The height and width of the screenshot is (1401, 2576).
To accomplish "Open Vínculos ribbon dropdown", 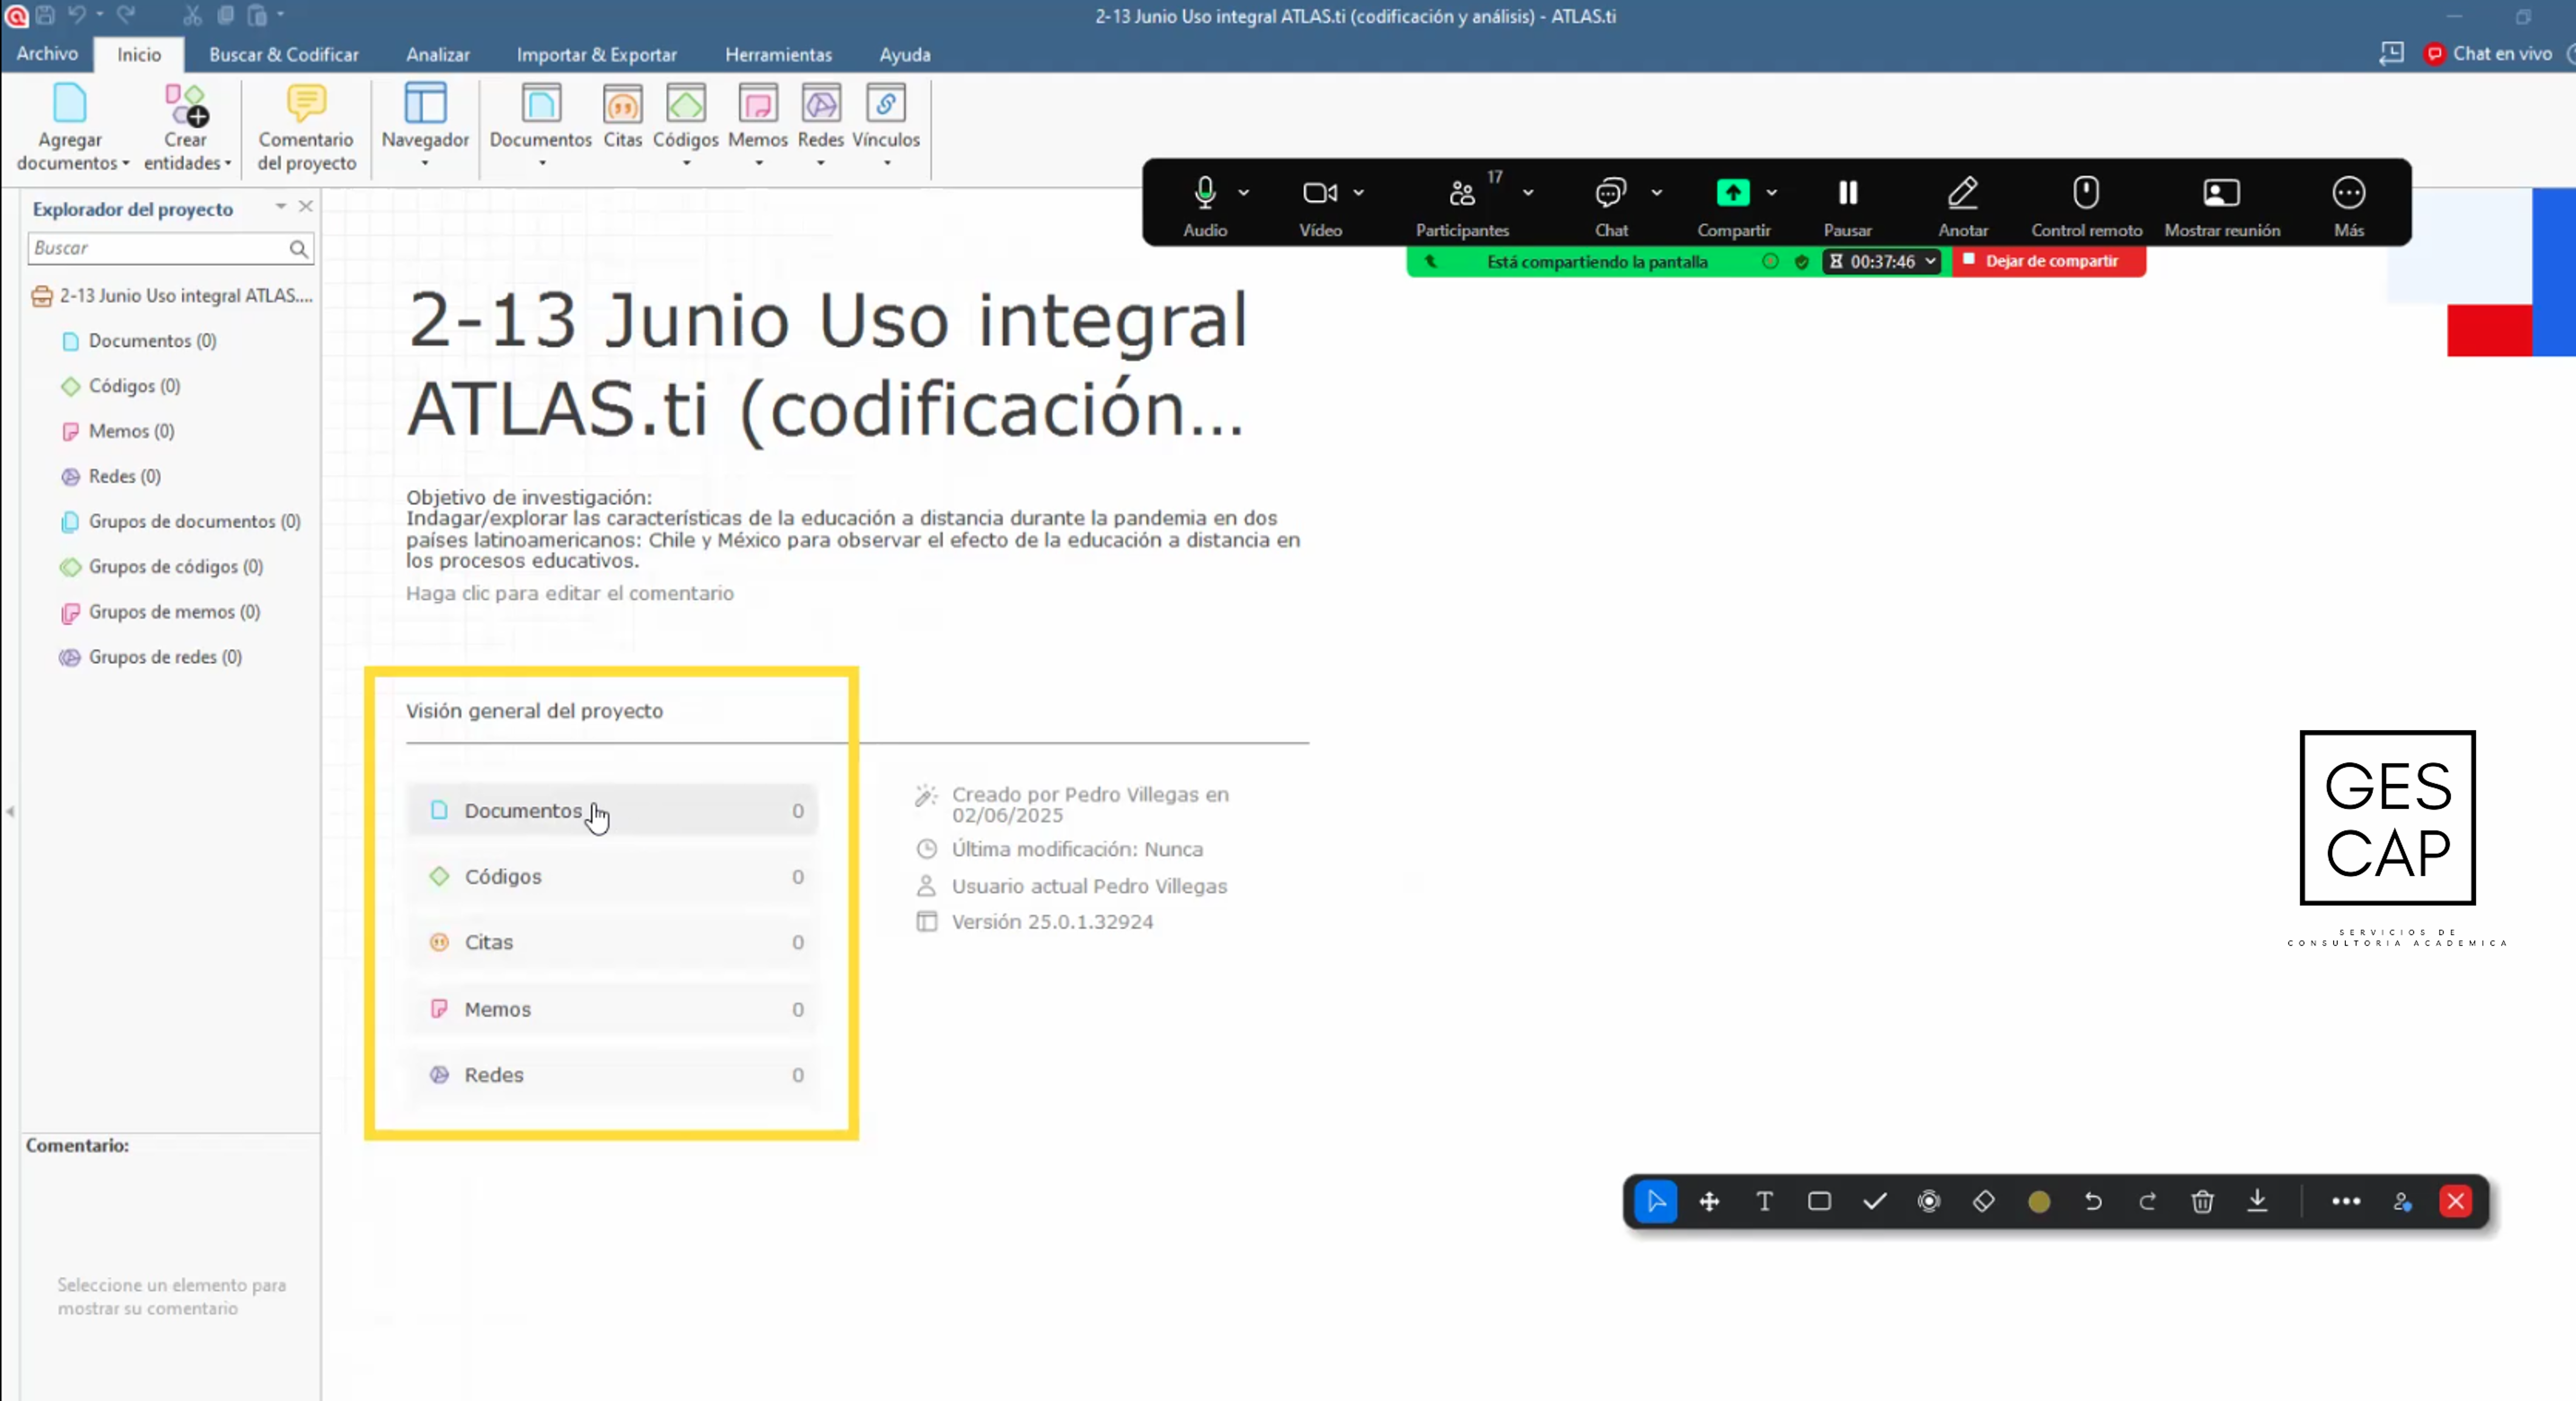I will 886,163.
